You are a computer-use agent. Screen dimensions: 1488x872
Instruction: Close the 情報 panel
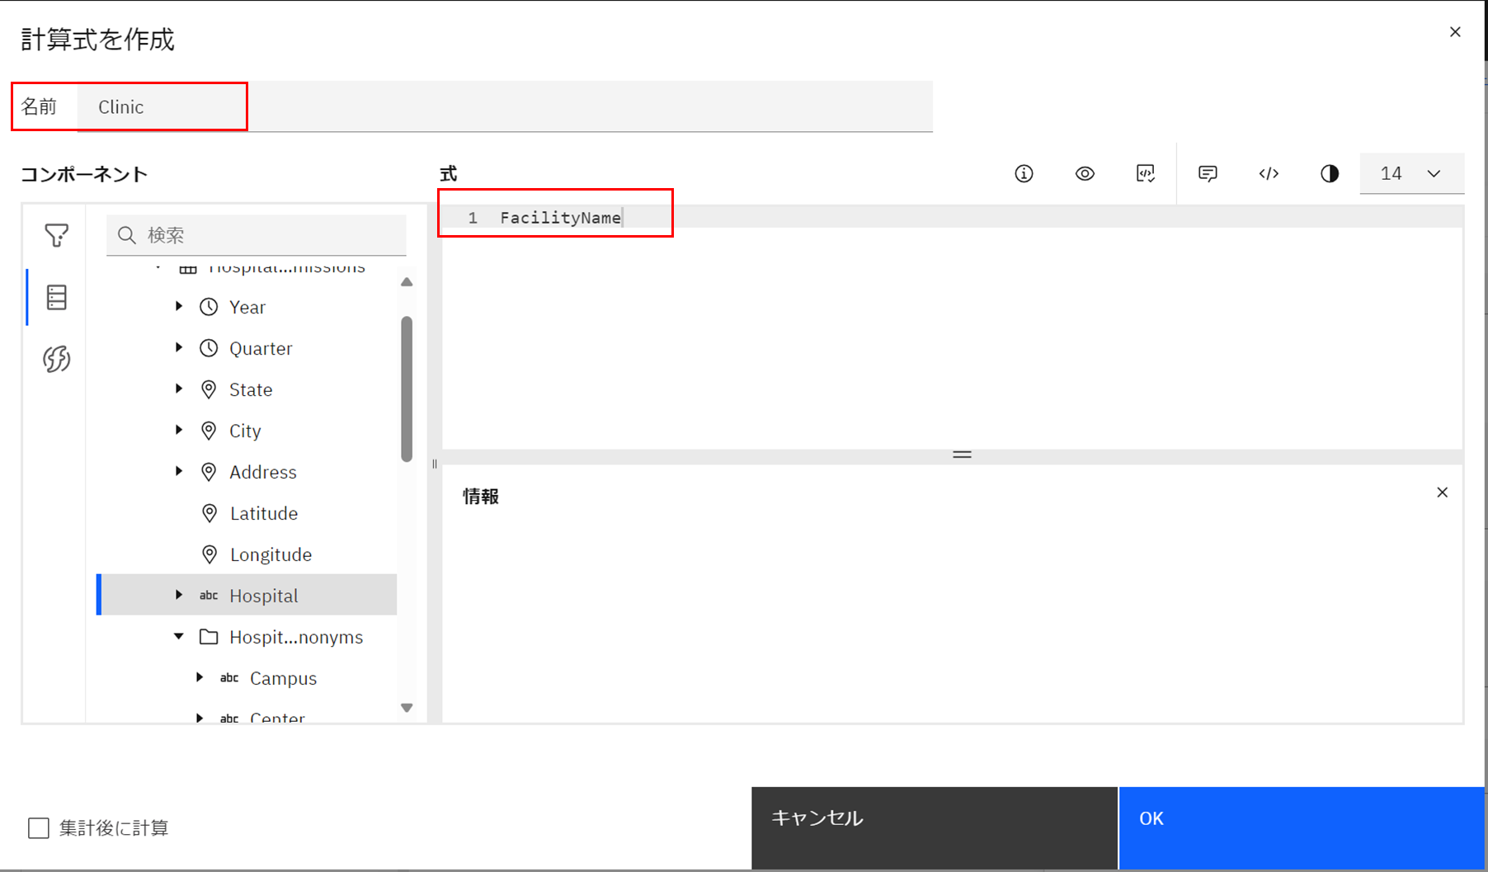pos(1442,493)
